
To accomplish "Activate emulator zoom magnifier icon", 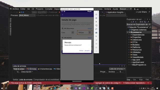I will coord(96,36).
